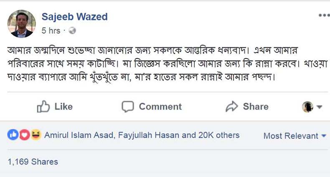Click the 5 hrs timestamp
The height and width of the screenshot is (177, 330).
[51, 30]
